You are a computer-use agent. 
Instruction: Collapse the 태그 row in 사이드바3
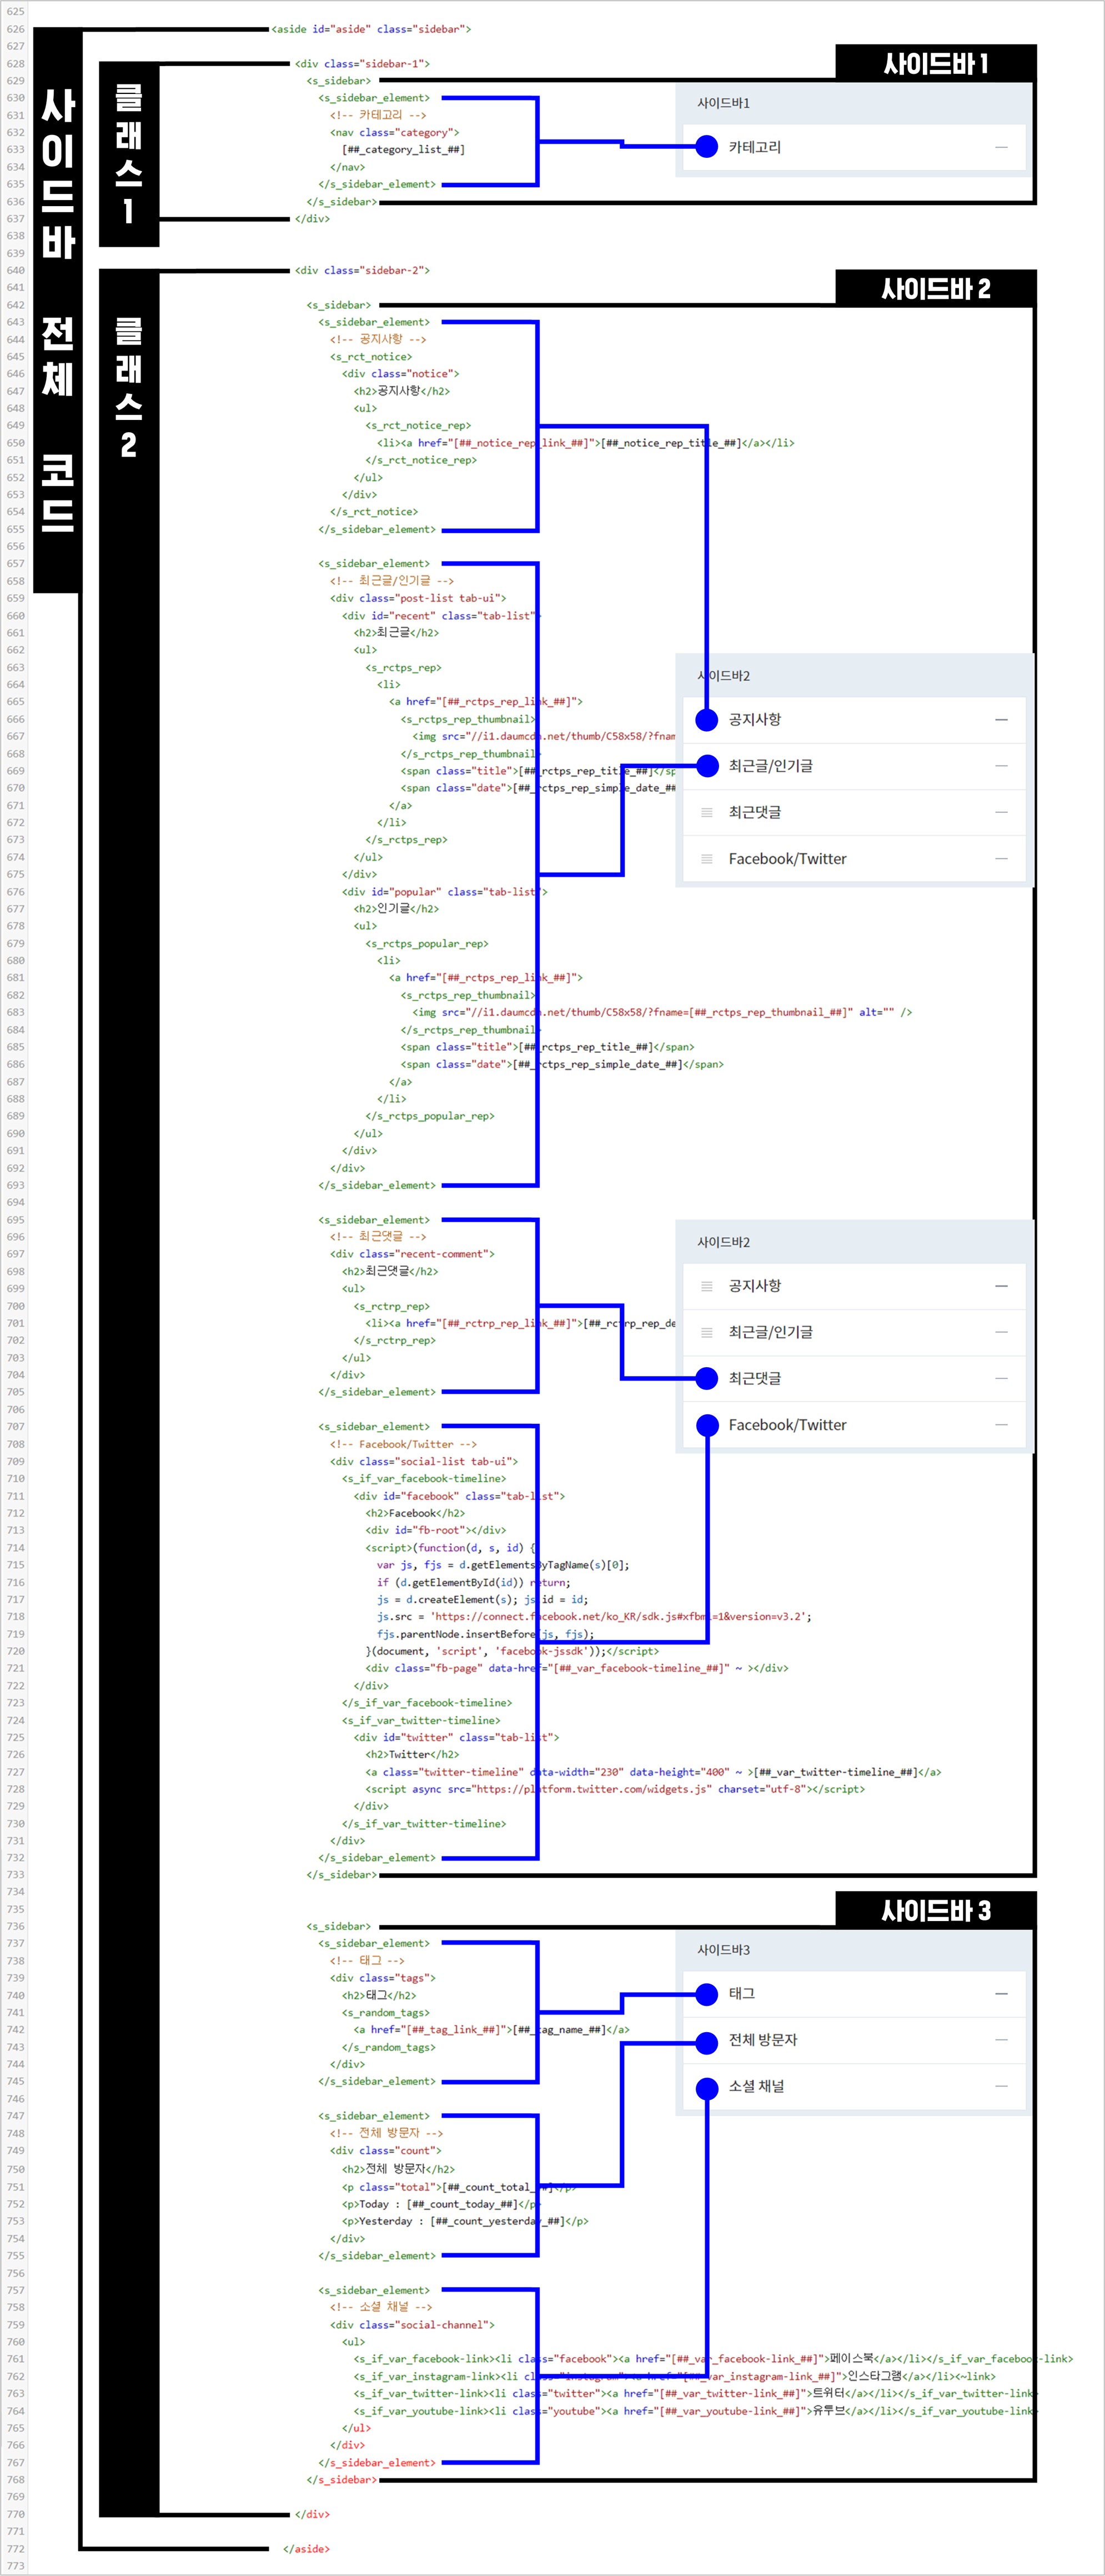tap(1001, 1994)
